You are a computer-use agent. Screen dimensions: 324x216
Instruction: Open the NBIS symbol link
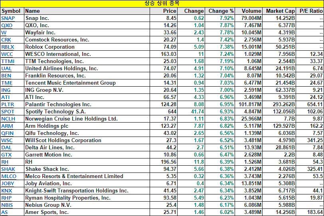coord(7,205)
